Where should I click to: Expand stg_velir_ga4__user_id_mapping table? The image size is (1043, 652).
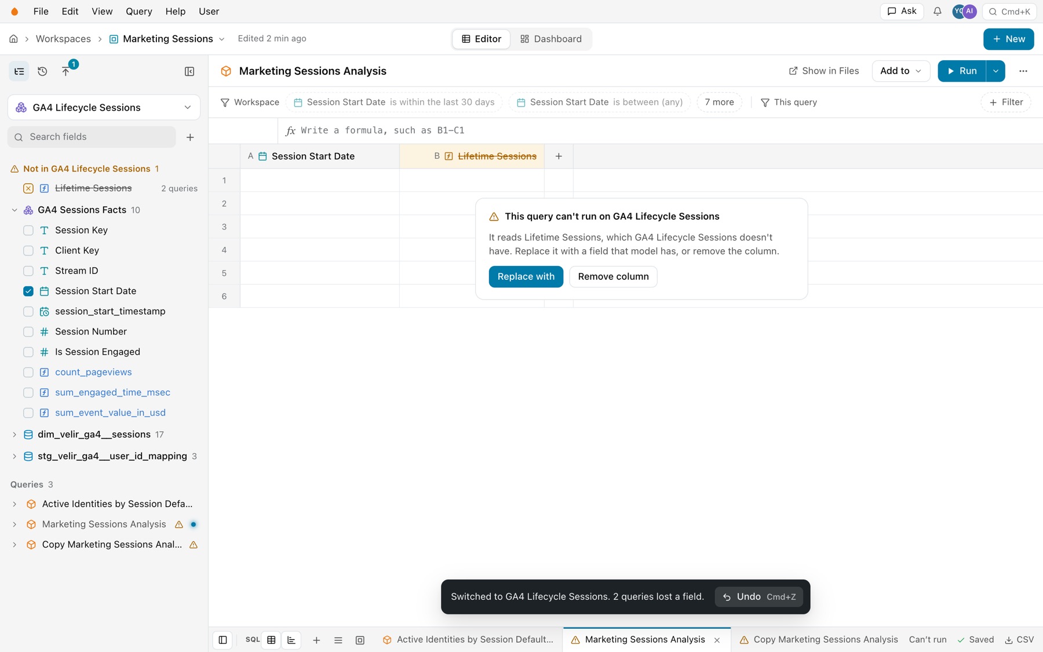pyautogui.click(x=14, y=456)
